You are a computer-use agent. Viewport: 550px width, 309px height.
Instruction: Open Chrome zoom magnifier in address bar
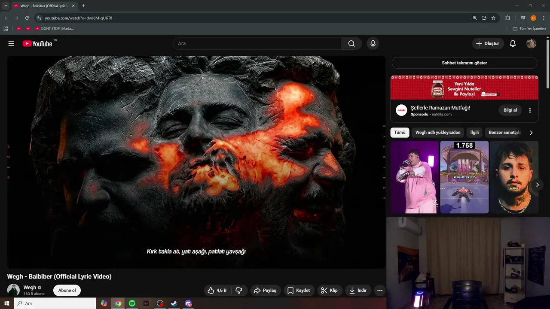(x=475, y=18)
